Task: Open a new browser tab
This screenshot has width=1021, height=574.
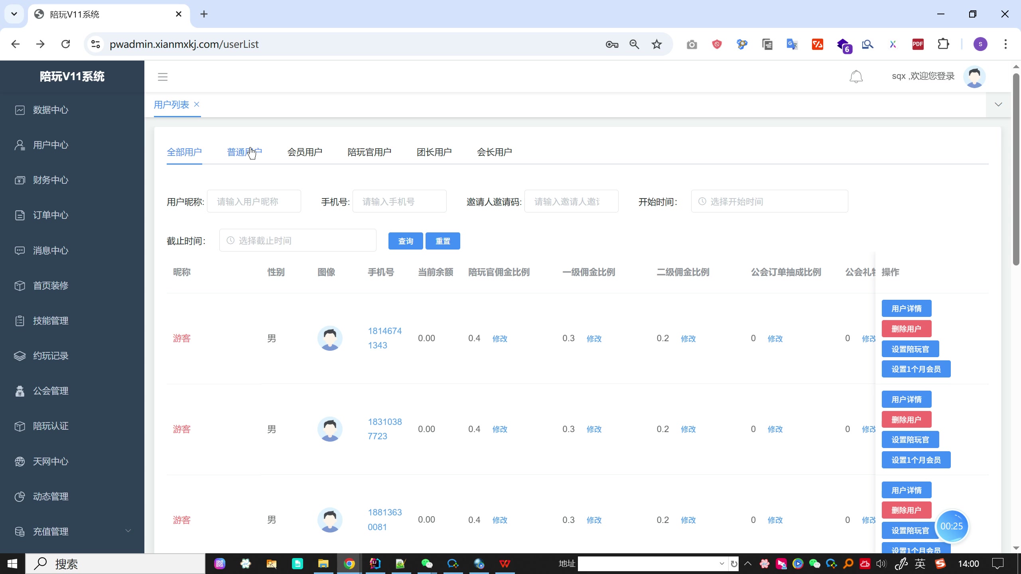Action: pyautogui.click(x=204, y=14)
